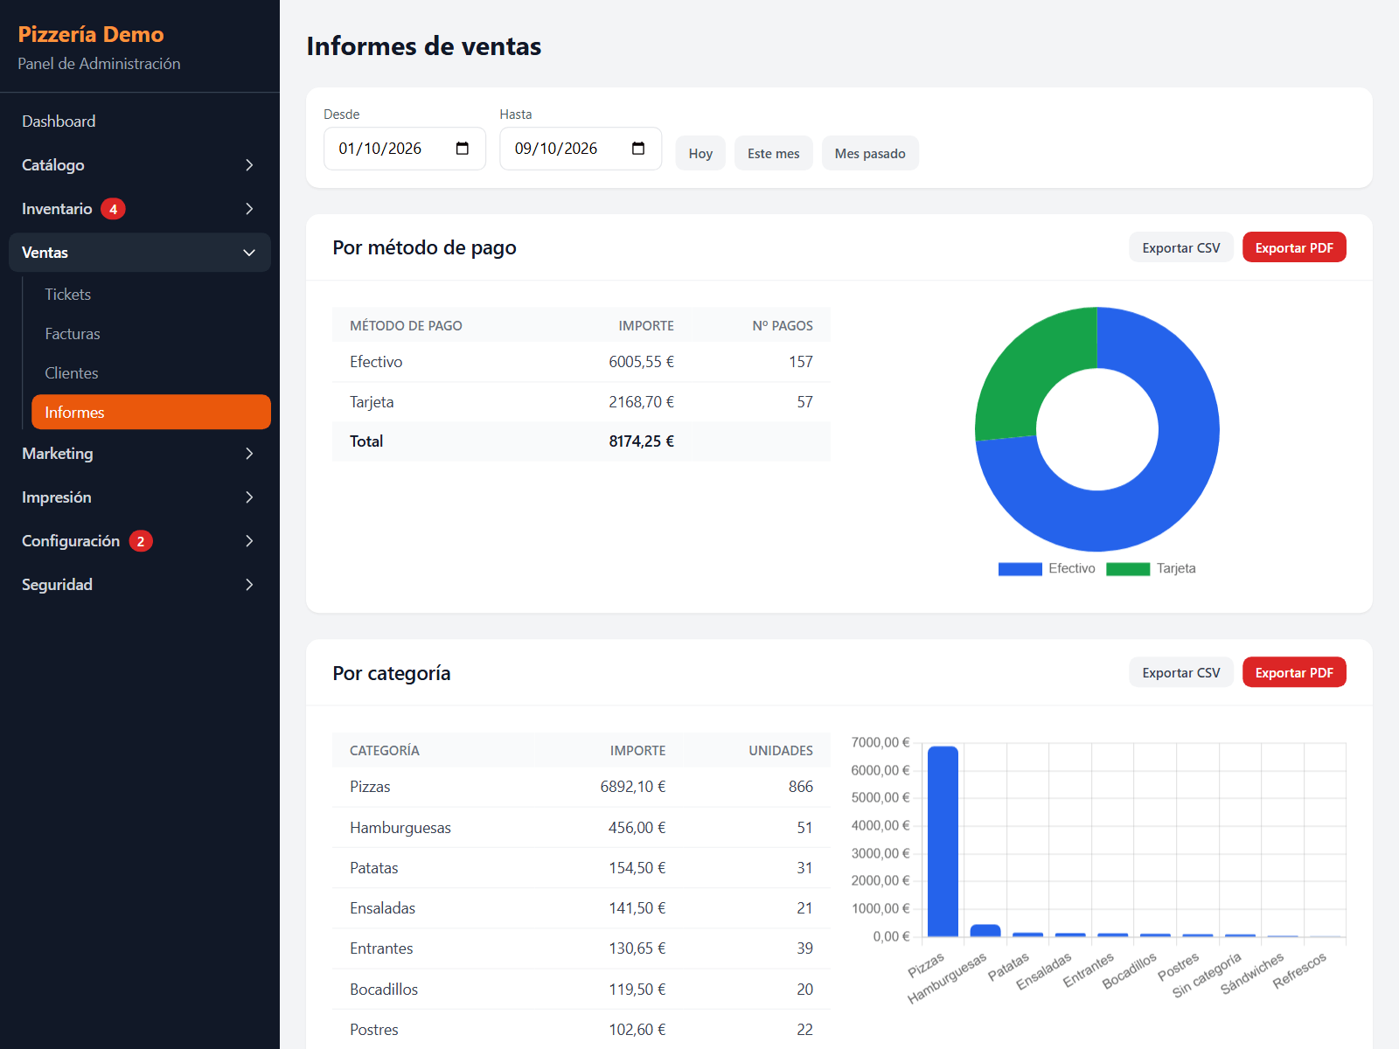Select the active Informes submenu item
The width and height of the screenshot is (1399, 1049).
pos(151,413)
